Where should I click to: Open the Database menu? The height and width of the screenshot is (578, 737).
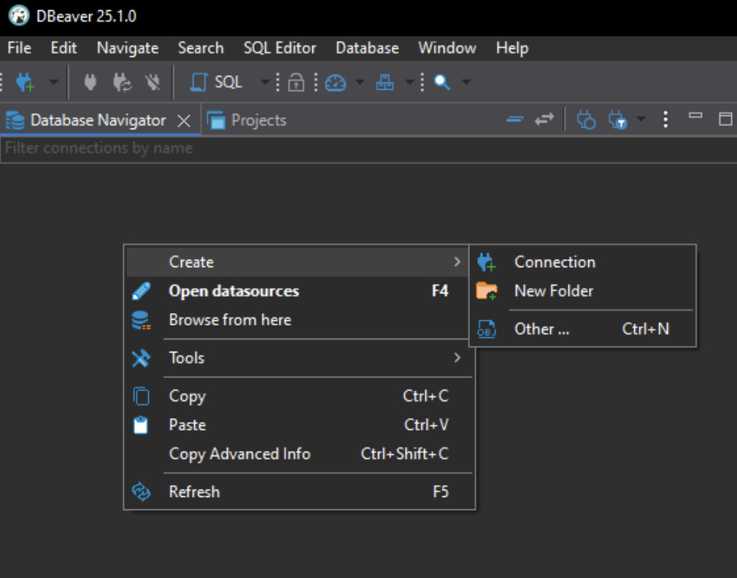click(367, 48)
